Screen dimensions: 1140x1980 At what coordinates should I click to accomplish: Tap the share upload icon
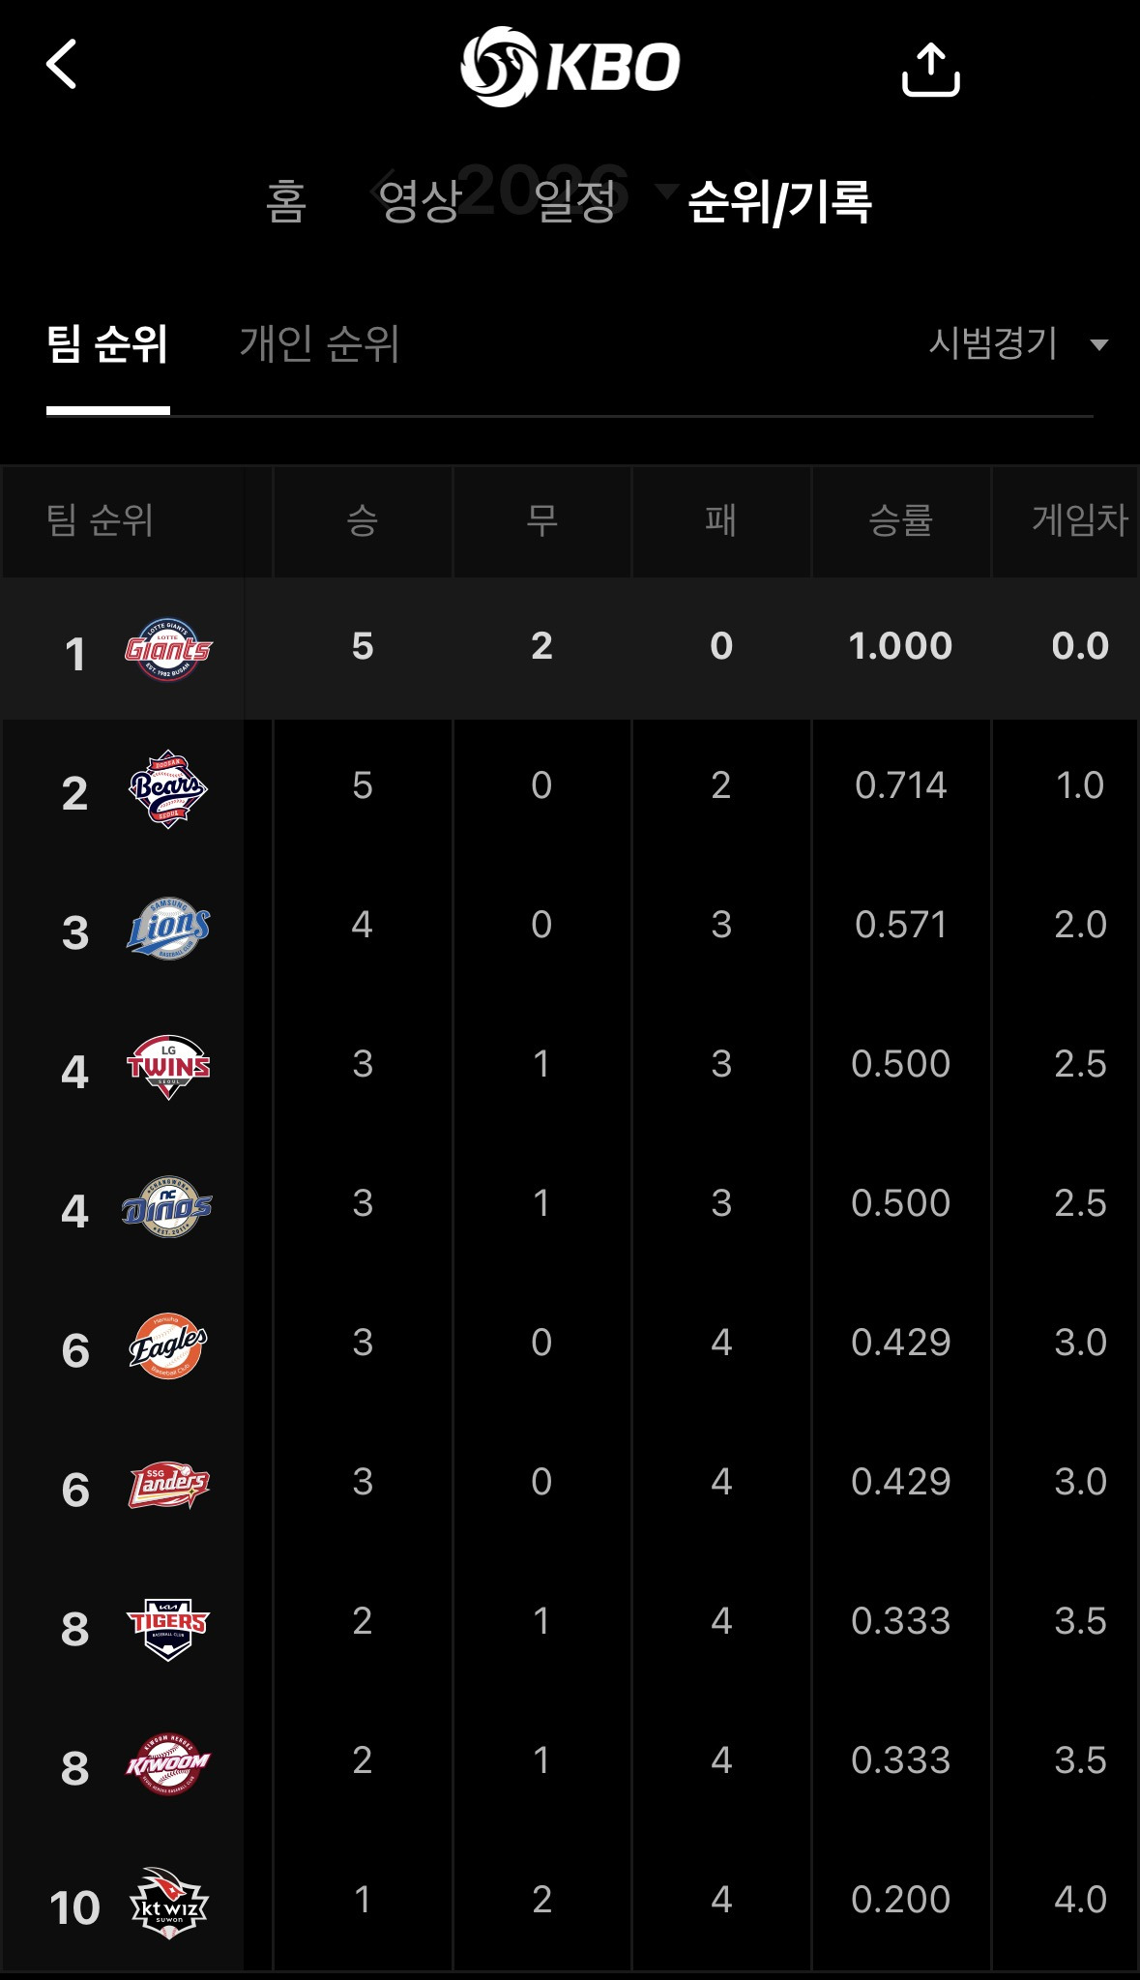[x=930, y=70]
